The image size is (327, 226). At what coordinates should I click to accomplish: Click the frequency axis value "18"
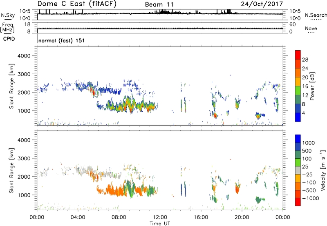pyautogui.click(x=27, y=24)
